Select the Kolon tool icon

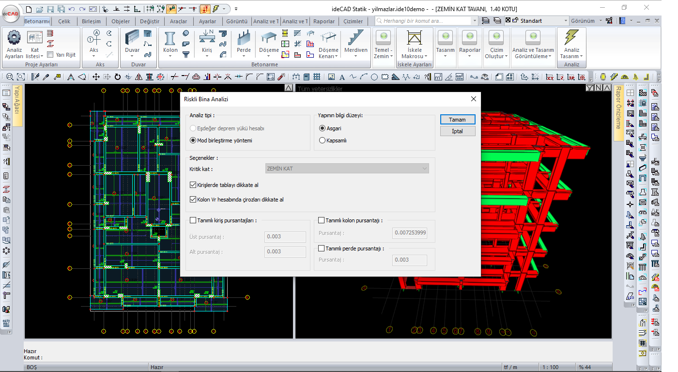pos(170,40)
